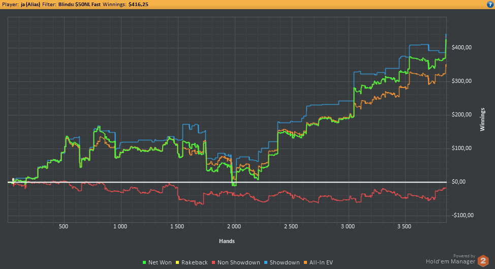The height and width of the screenshot is (269, 495).
Task: Click the 2 000 hands tick label
Action: (234, 226)
